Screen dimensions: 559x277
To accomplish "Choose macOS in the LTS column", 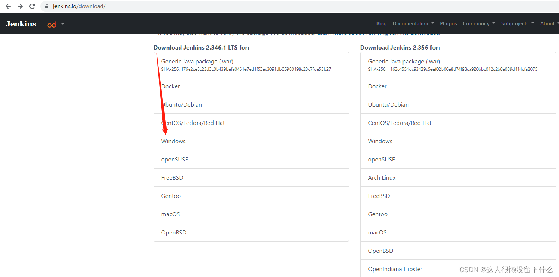I will pos(170,214).
